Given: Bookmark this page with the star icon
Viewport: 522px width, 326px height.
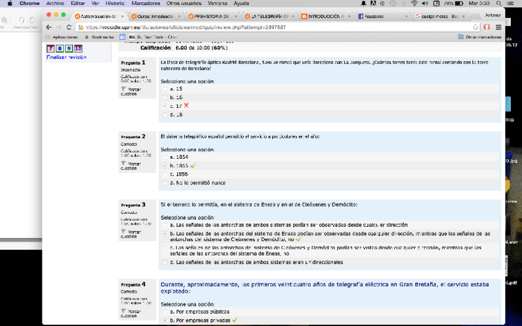Looking at the screenshot, I should coord(476,28).
